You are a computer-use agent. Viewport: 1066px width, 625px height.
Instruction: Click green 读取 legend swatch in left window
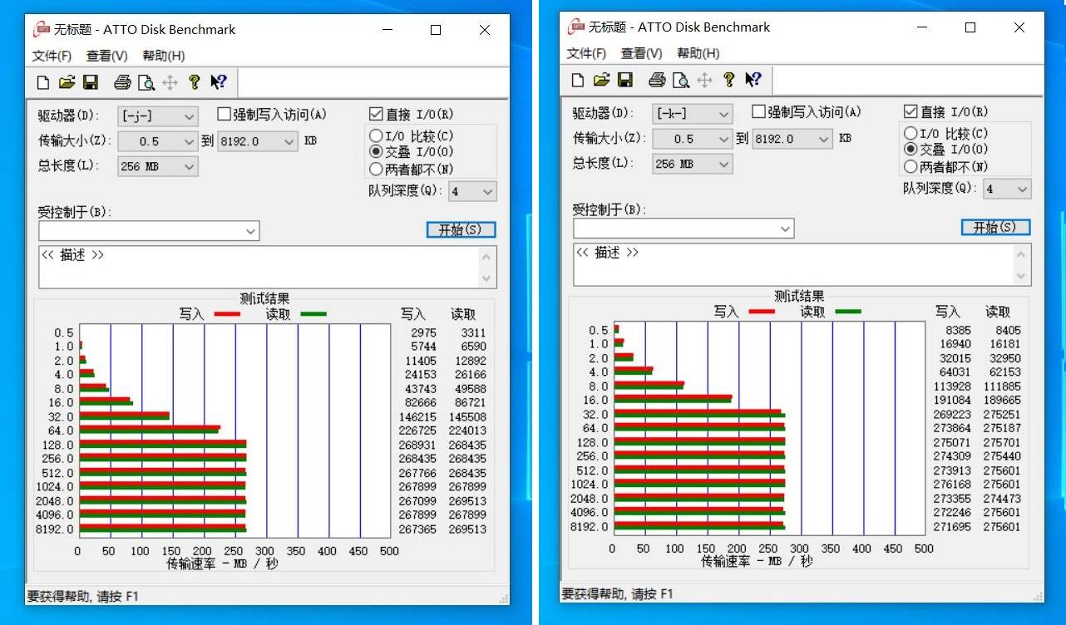coord(313,314)
